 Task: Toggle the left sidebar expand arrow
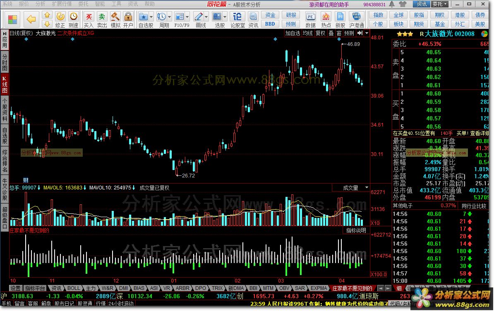click(x=5, y=33)
